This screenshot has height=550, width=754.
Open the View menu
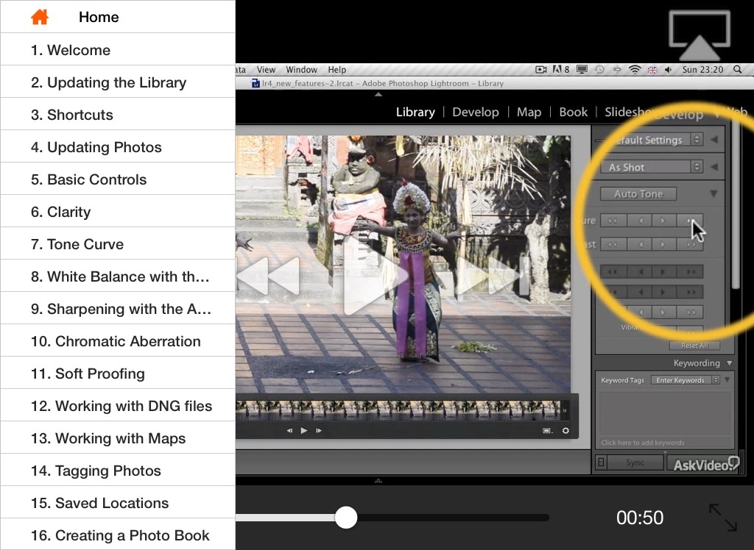point(266,70)
